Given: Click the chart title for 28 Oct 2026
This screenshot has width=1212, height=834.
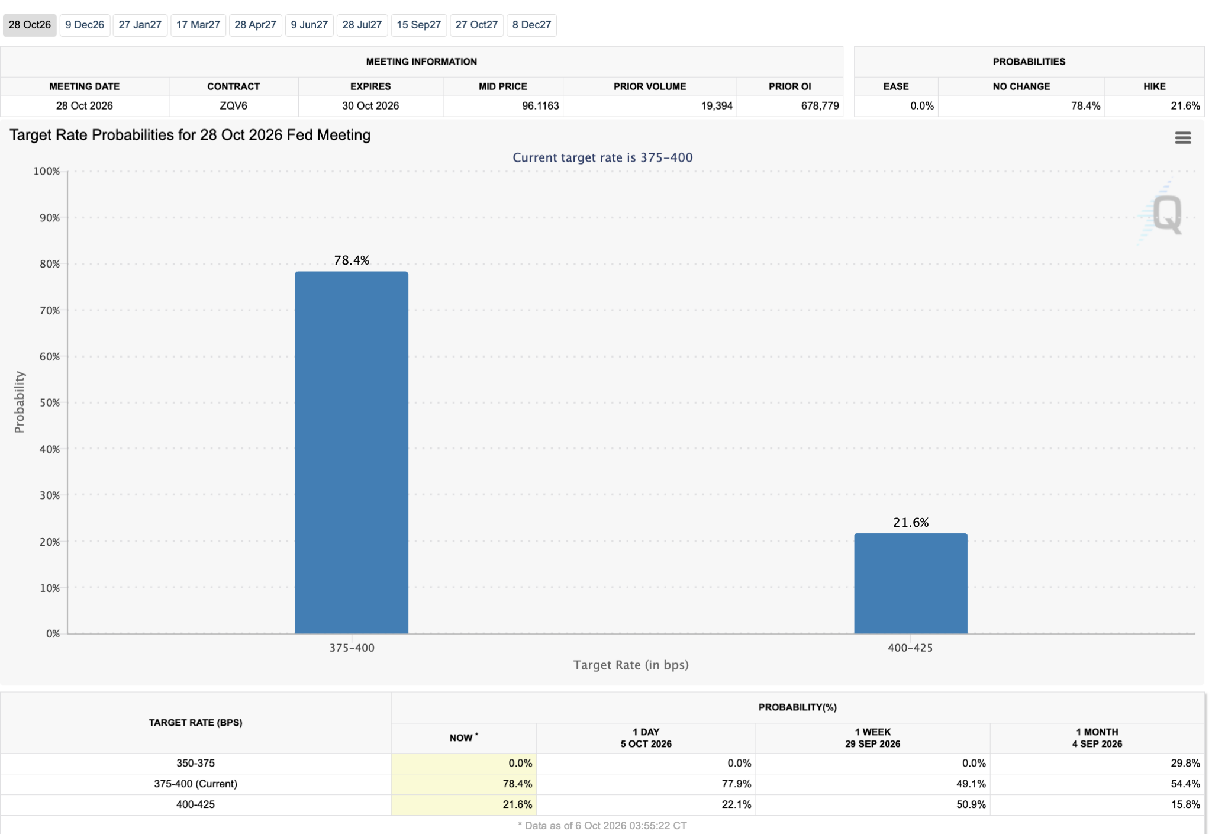Looking at the screenshot, I should [190, 135].
